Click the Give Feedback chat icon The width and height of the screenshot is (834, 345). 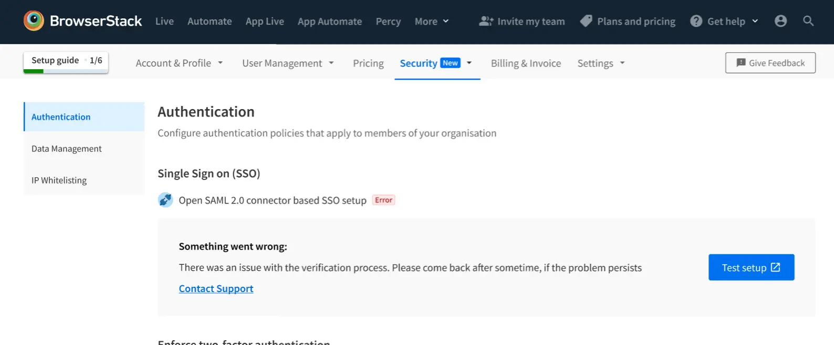(x=741, y=63)
